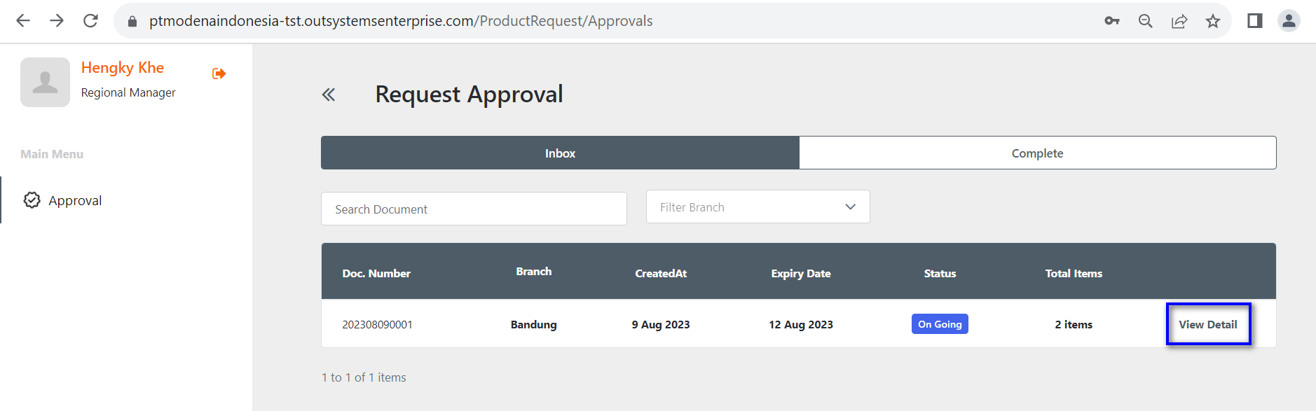Screen dimensions: 1316x411
Task: Reload the page with refresh icon
Action: [x=90, y=21]
